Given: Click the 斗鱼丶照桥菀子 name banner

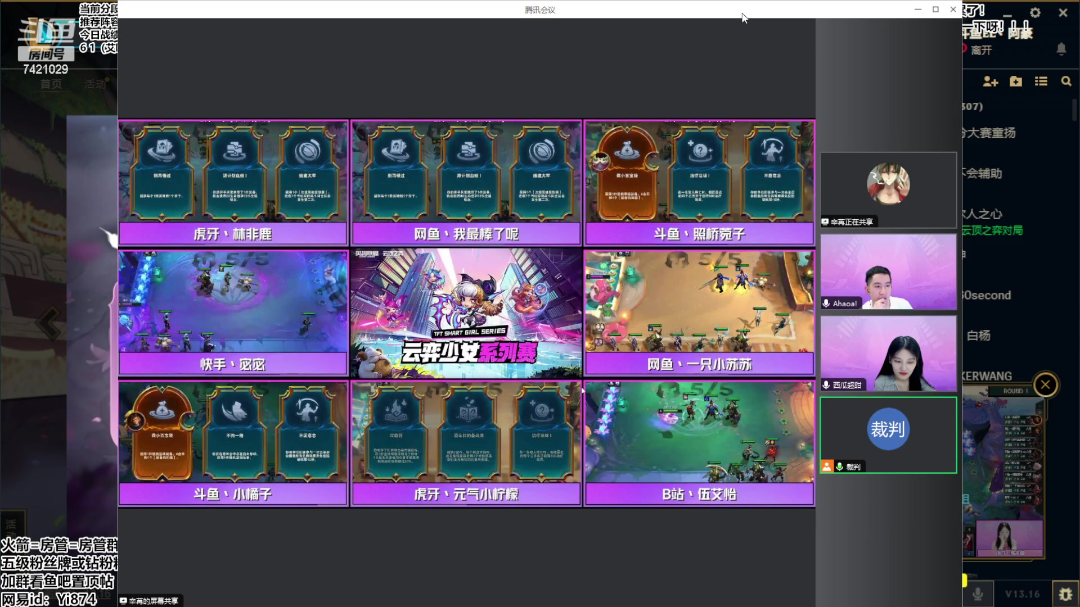Looking at the screenshot, I should coord(699,234).
